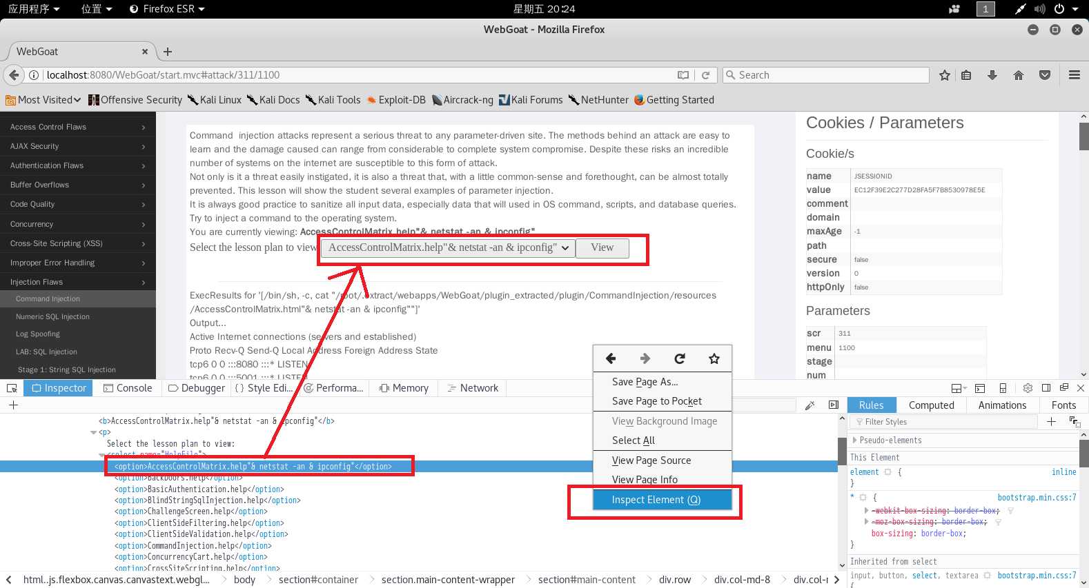Bookmark this page with the star icon

click(x=945, y=75)
